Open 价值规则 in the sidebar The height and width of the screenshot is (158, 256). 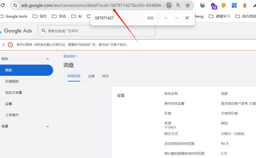click(x=12, y=81)
